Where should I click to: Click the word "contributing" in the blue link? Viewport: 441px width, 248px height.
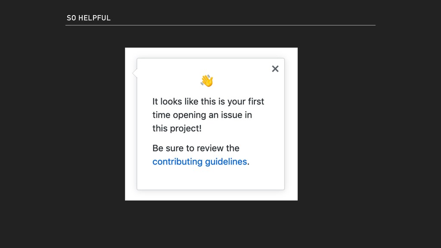[x=177, y=162]
